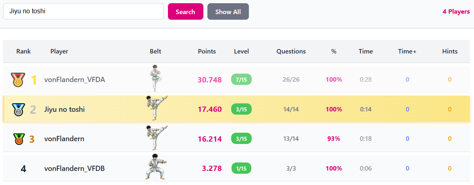Image resolution: width=474 pixels, height=185 pixels.
Task: Click the Hints column header
Action: (x=449, y=51)
